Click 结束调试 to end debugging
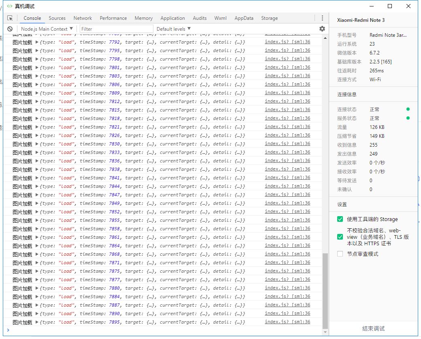Screen dimensions: 421x339 pos(374,328)
